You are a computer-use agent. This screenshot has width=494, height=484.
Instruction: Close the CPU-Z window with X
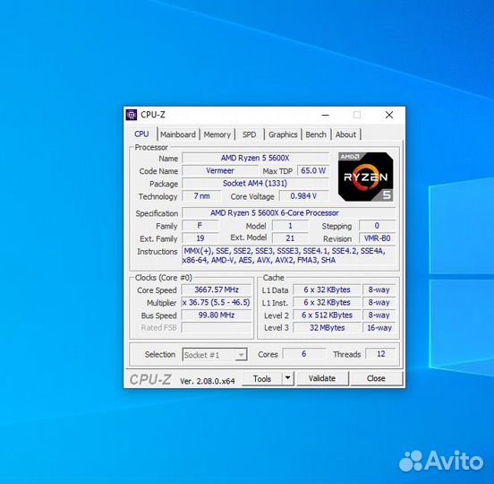tap(389, 115)
